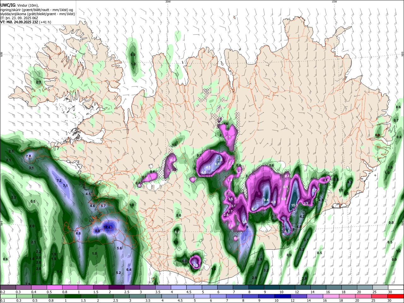Select the pale green 0.1 rain legend swatch
This screenshot has width=404, height=303.
point(8,296)
